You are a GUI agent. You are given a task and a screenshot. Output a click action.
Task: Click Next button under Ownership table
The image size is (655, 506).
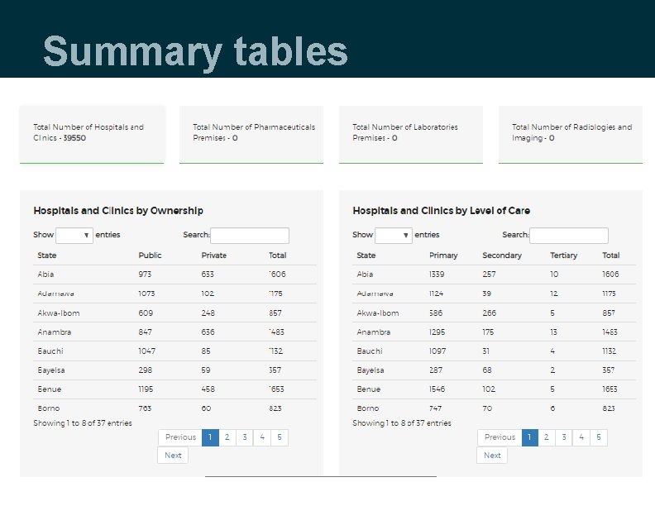tap(173, 455)
